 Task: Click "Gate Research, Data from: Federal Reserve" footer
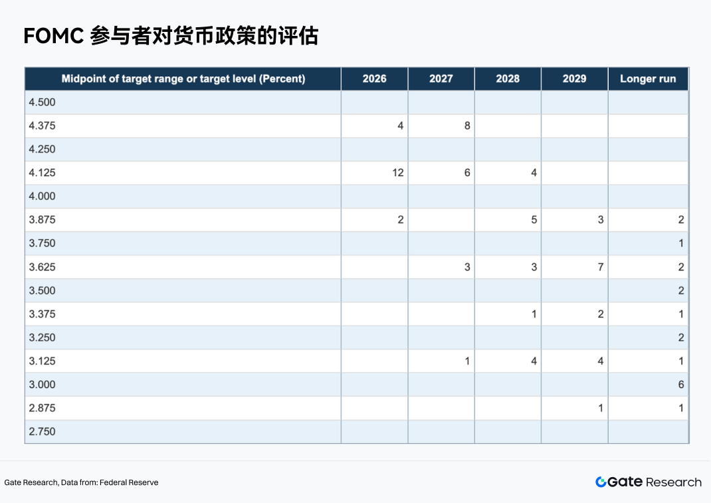[81, 482]
